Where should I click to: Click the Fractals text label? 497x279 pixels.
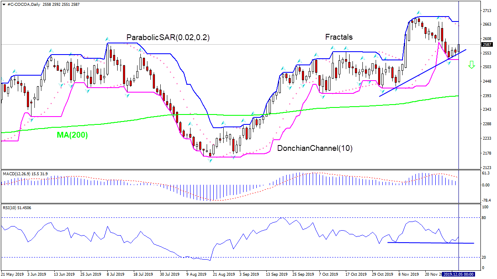[339, 37]
